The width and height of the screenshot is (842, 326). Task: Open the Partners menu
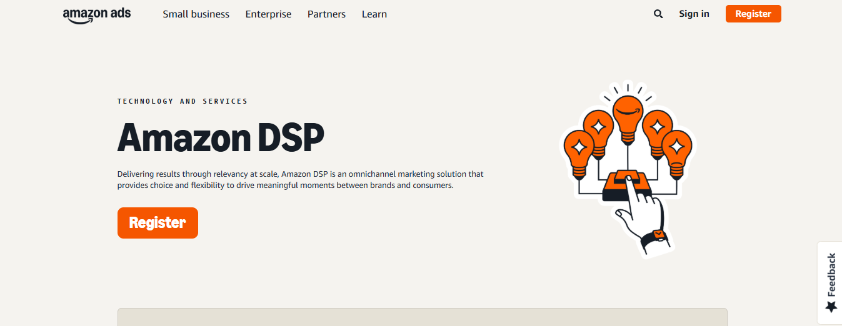pos(326,14)
